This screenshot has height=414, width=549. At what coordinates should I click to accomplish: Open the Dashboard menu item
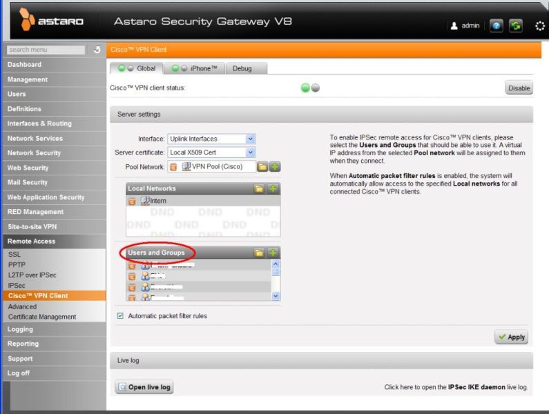pos(55,65)
